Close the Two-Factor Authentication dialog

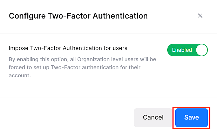click(x=200, y=16)
